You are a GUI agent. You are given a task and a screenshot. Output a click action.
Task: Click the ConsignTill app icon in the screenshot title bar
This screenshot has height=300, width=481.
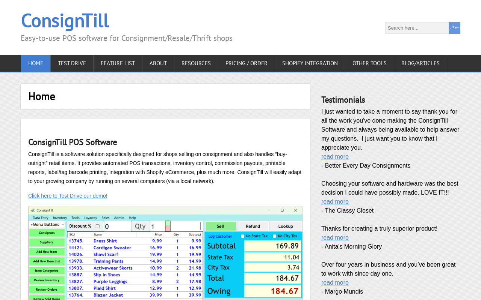32,210
